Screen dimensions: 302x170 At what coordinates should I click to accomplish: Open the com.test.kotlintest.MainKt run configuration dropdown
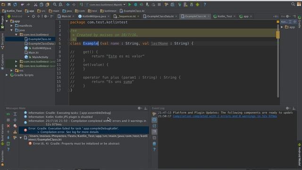[106, 4]
